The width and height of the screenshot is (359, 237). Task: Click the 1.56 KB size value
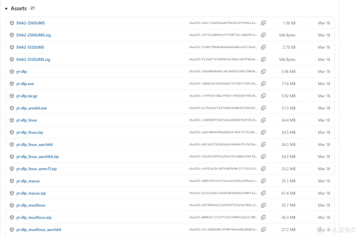point(289,23)
